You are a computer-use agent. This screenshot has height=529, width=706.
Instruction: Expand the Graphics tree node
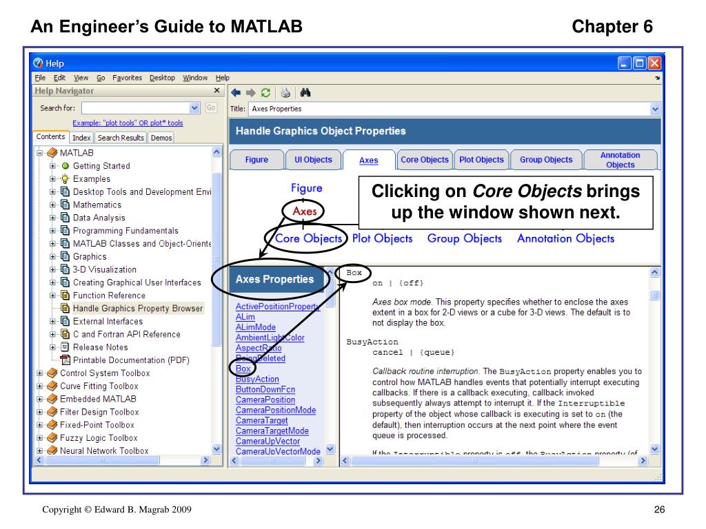[x=52, y=256]
